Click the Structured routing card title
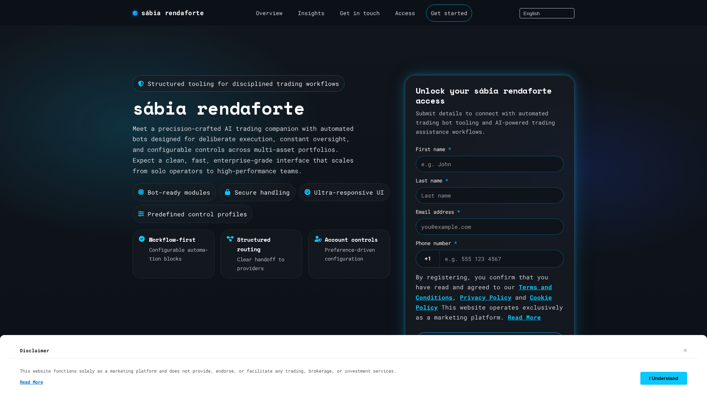 pyautogui.click(x=254, y=244)
